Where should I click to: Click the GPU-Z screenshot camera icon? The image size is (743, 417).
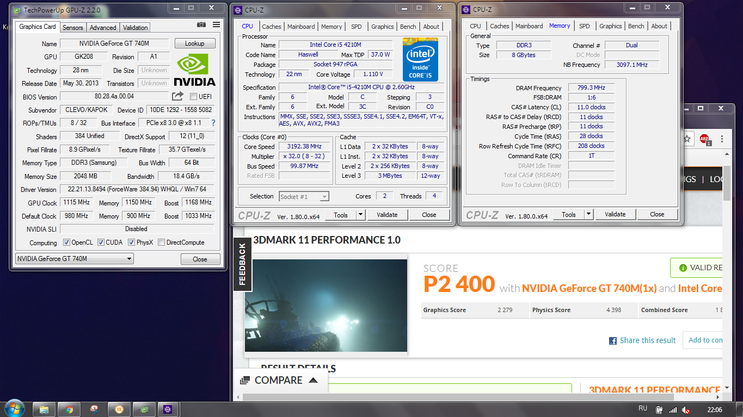[x=201, y=25]
